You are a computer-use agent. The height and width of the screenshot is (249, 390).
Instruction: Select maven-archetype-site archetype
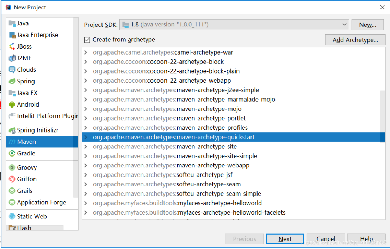234,146
